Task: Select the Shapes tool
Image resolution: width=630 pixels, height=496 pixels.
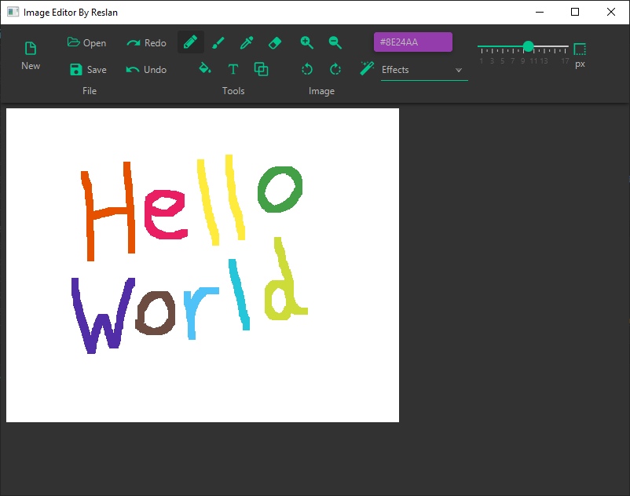Action: point(262,68)
